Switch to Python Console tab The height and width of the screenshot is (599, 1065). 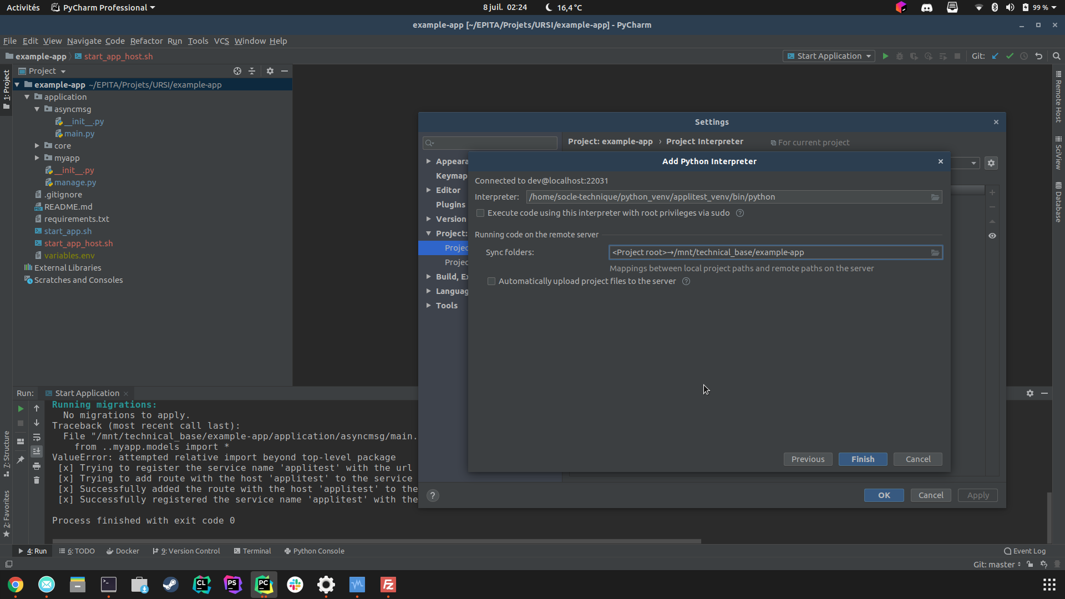point(314,551)
